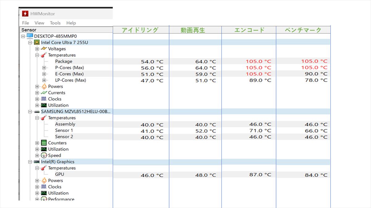
Task: Open the View menu
Action: (39, 23)
